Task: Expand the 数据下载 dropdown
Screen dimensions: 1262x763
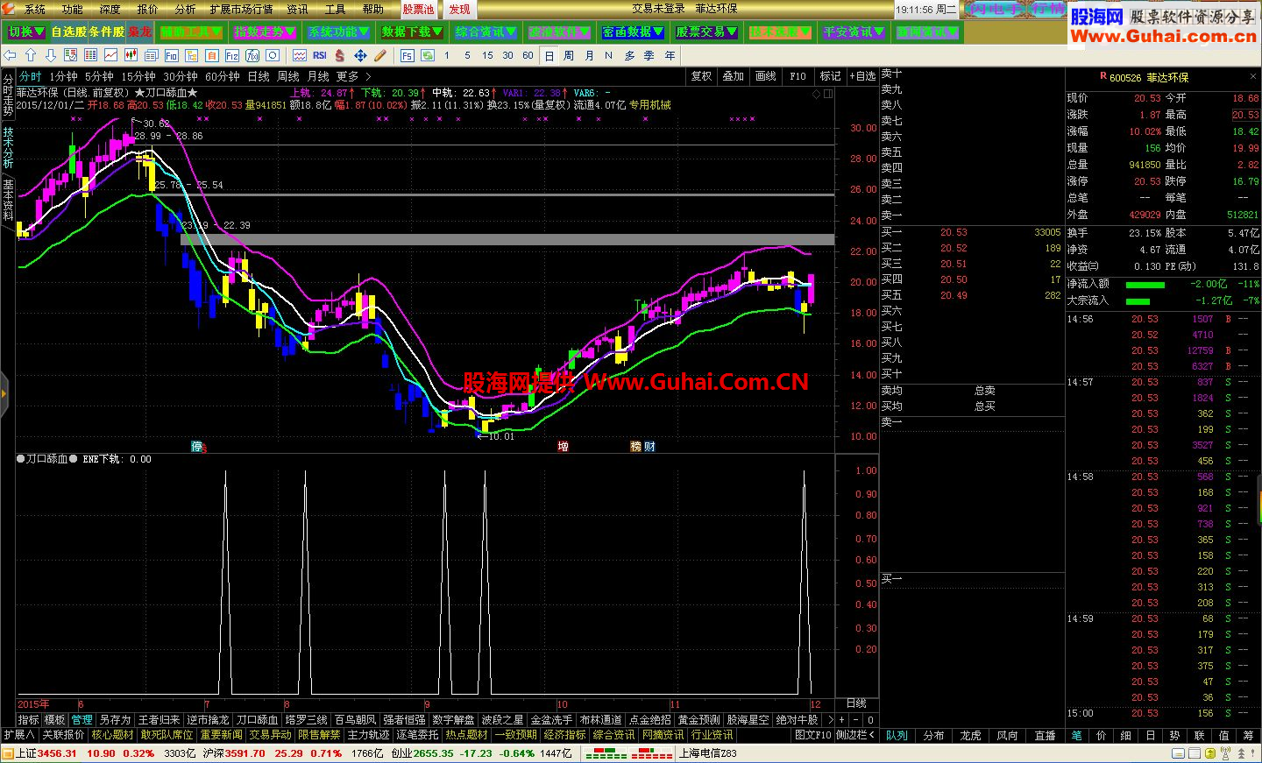Action: pos(412,32)
